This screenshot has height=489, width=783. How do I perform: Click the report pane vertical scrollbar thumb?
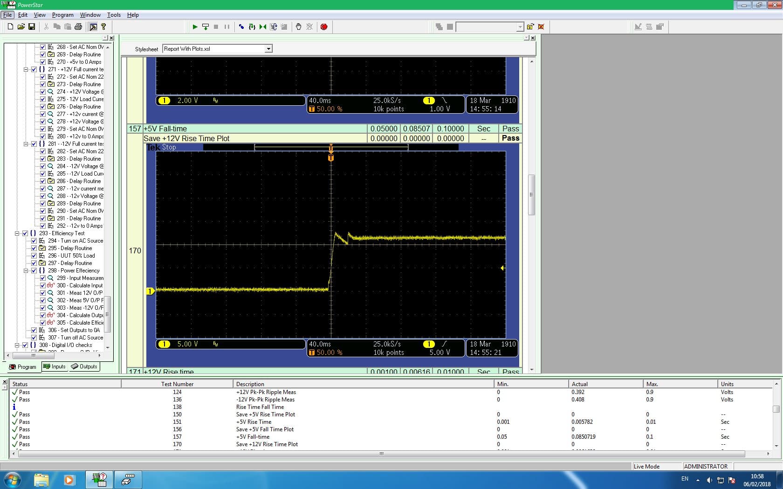(531, 195)
